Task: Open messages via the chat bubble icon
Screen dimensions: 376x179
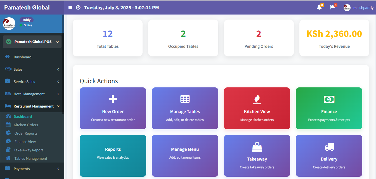Action: [x=333, y=8]
